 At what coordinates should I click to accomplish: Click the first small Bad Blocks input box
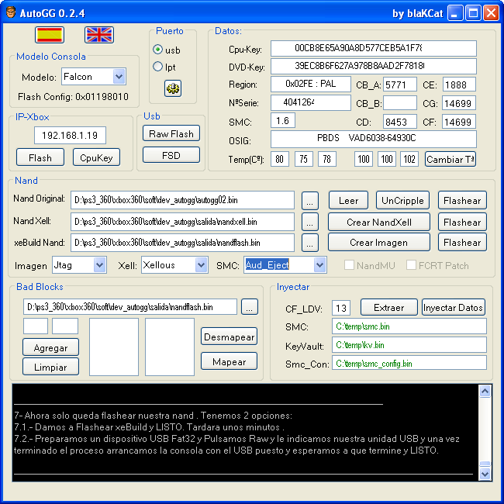36,326
